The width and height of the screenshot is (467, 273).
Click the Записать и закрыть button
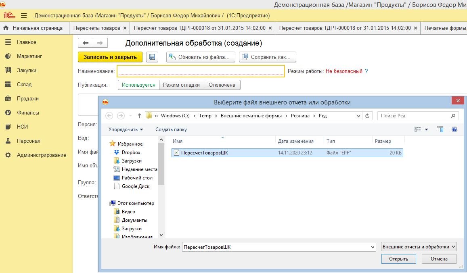110,57
